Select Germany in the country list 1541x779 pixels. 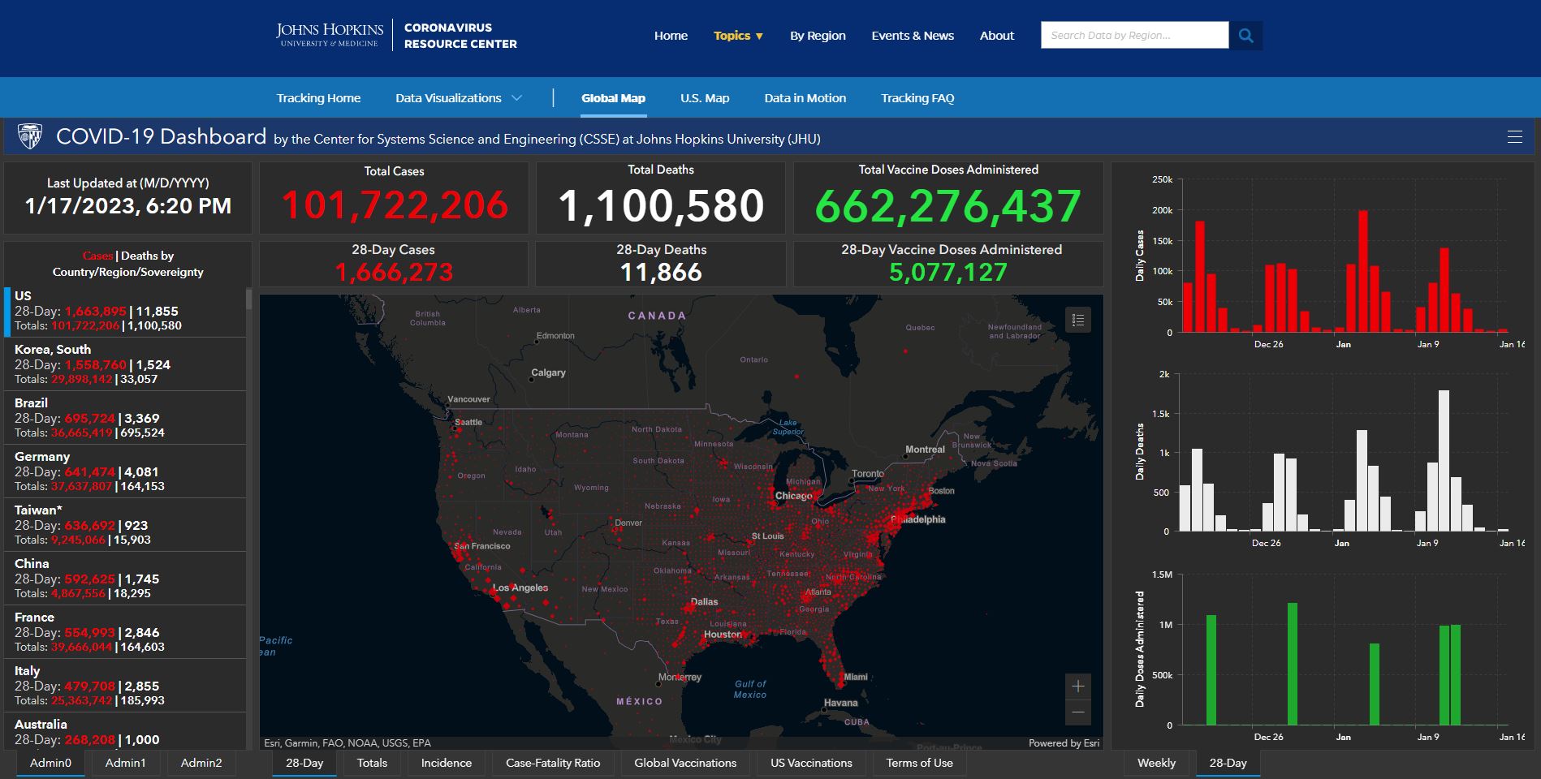(125, 471)
